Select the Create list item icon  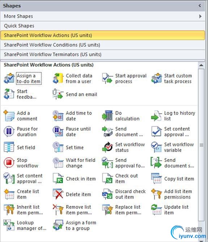click(9, 194)
